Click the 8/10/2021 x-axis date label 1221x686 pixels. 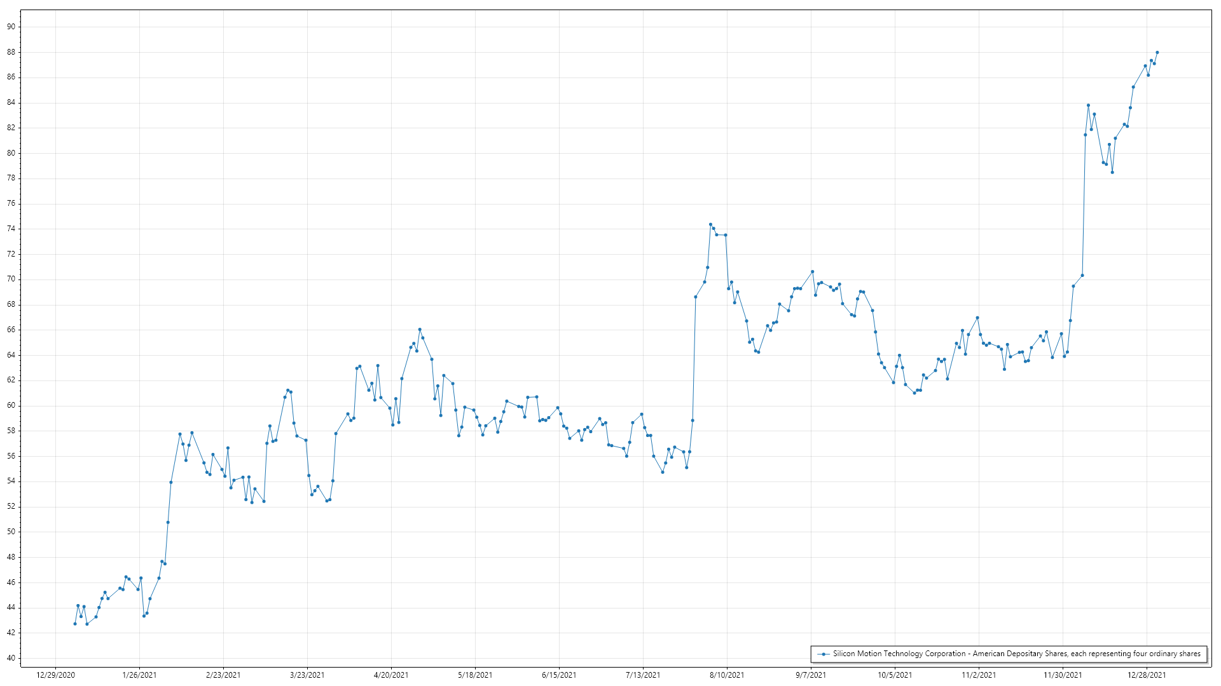coord(727,675)
